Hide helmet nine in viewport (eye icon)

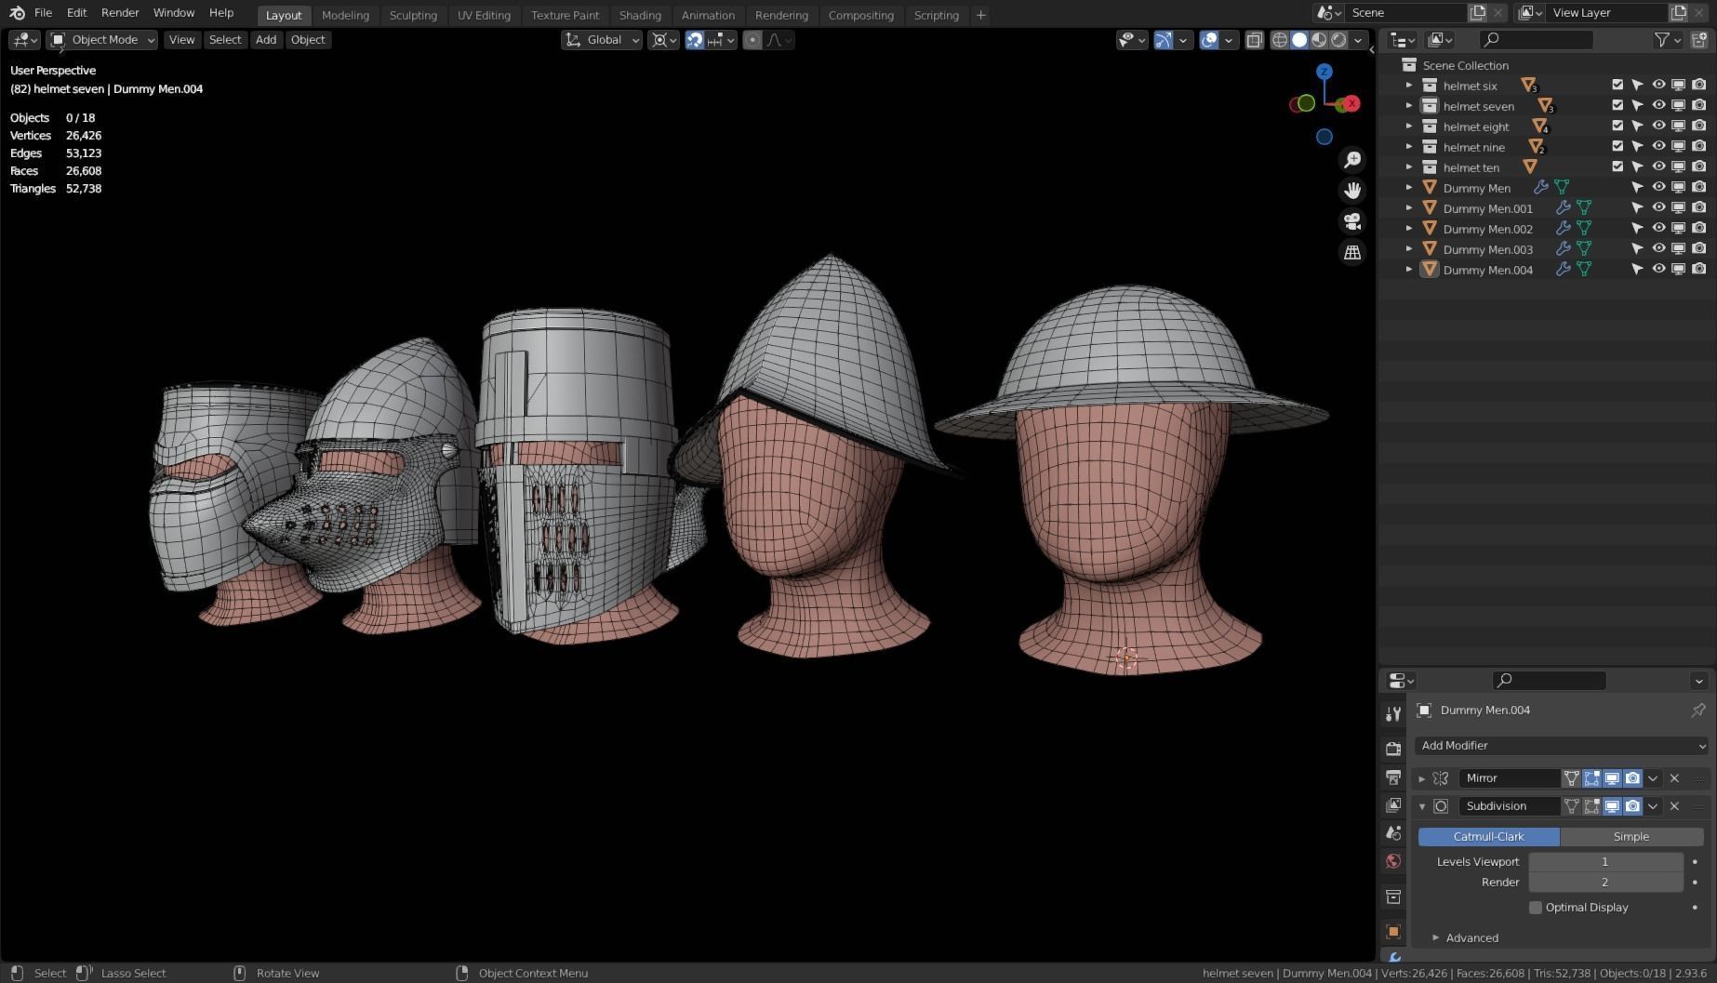point(1658,146)
